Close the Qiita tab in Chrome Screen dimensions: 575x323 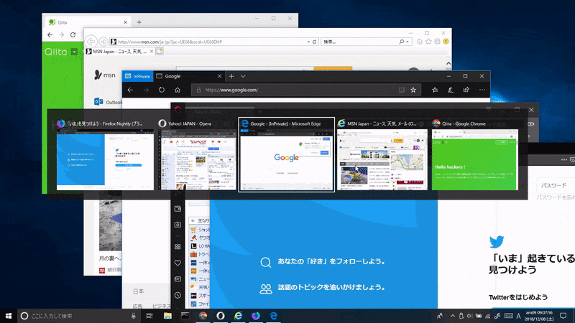coord(125,22)
